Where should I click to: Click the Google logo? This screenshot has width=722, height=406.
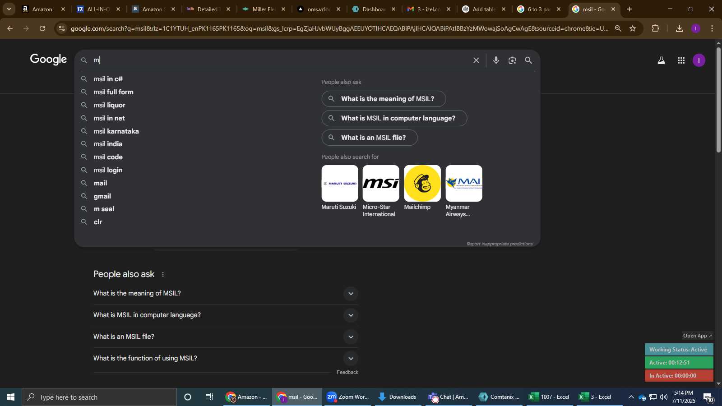[x=48, y=60]
